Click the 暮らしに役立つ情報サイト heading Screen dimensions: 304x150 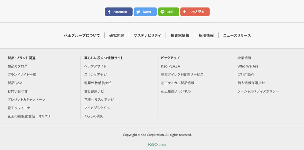pyautogui.click(x=104, y=58)
